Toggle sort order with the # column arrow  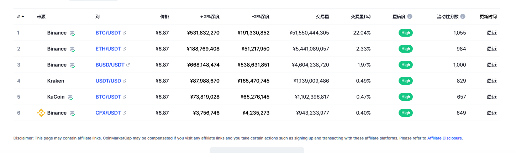point(23,16)
